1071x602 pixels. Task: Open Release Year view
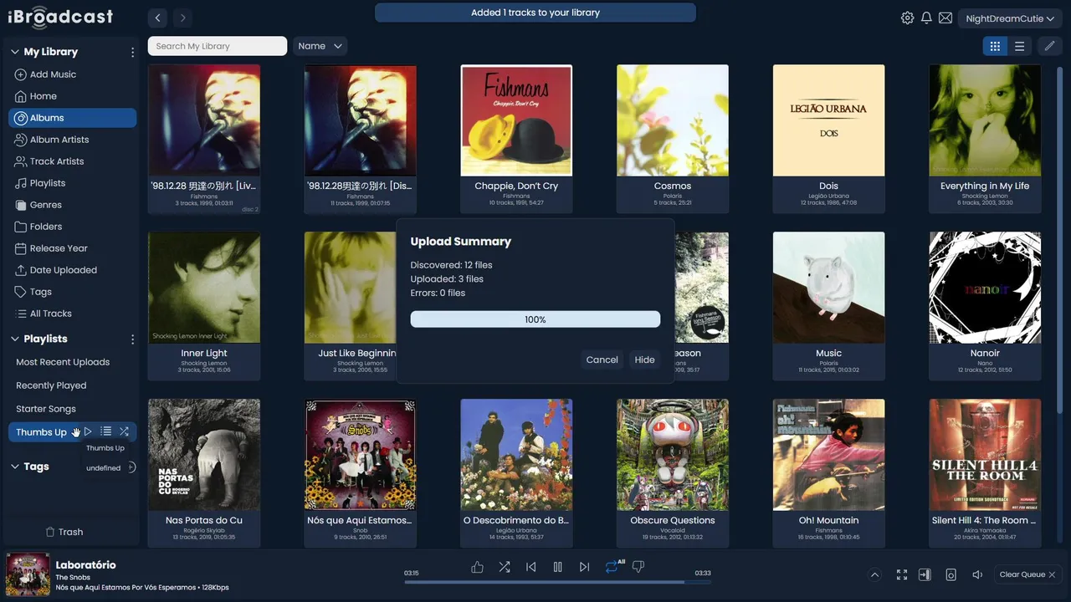59,248
